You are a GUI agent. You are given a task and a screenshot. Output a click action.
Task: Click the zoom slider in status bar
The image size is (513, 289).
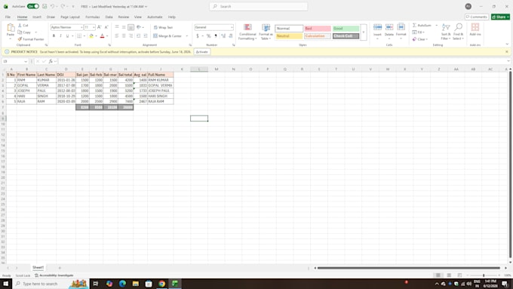coord(484,275)
